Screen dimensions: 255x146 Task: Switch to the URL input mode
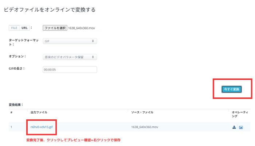(x=24, y=28)
